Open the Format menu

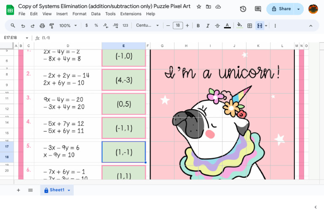pos(79,14)
